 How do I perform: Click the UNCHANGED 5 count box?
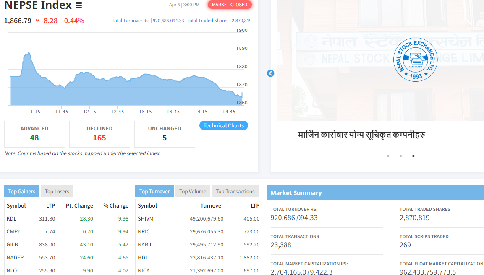tap(165, 134)
